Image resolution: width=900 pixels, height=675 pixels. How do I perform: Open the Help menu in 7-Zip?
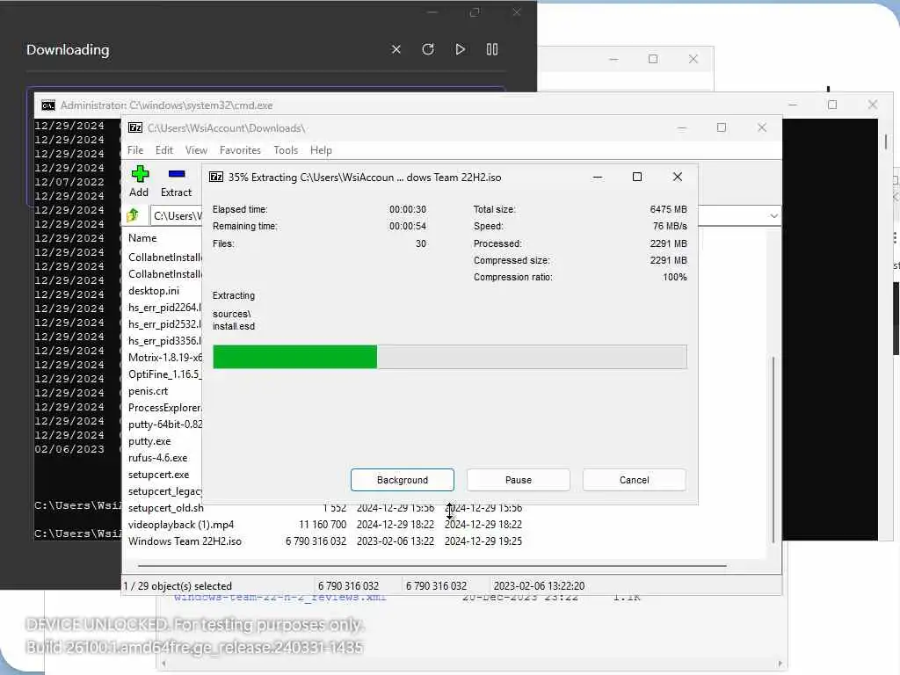tap(321, 150)
